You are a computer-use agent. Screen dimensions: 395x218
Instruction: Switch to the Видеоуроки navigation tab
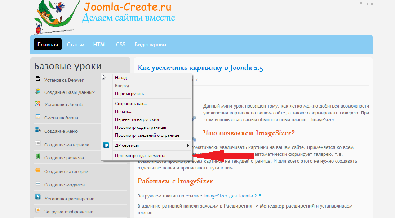[150, 45]
